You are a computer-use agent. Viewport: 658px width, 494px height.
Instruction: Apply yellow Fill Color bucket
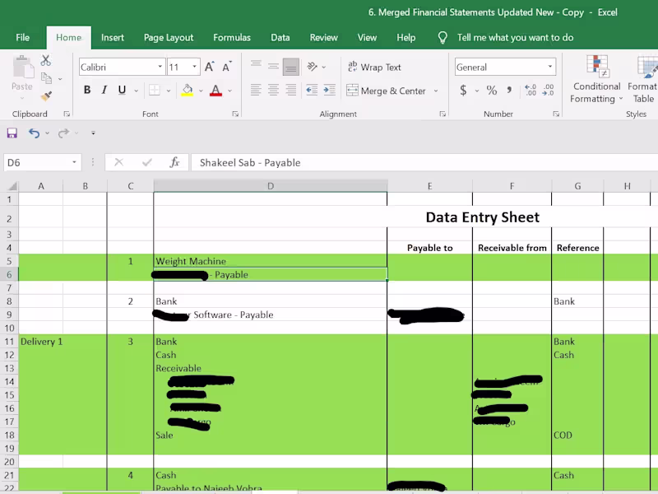tap(188, 90)
